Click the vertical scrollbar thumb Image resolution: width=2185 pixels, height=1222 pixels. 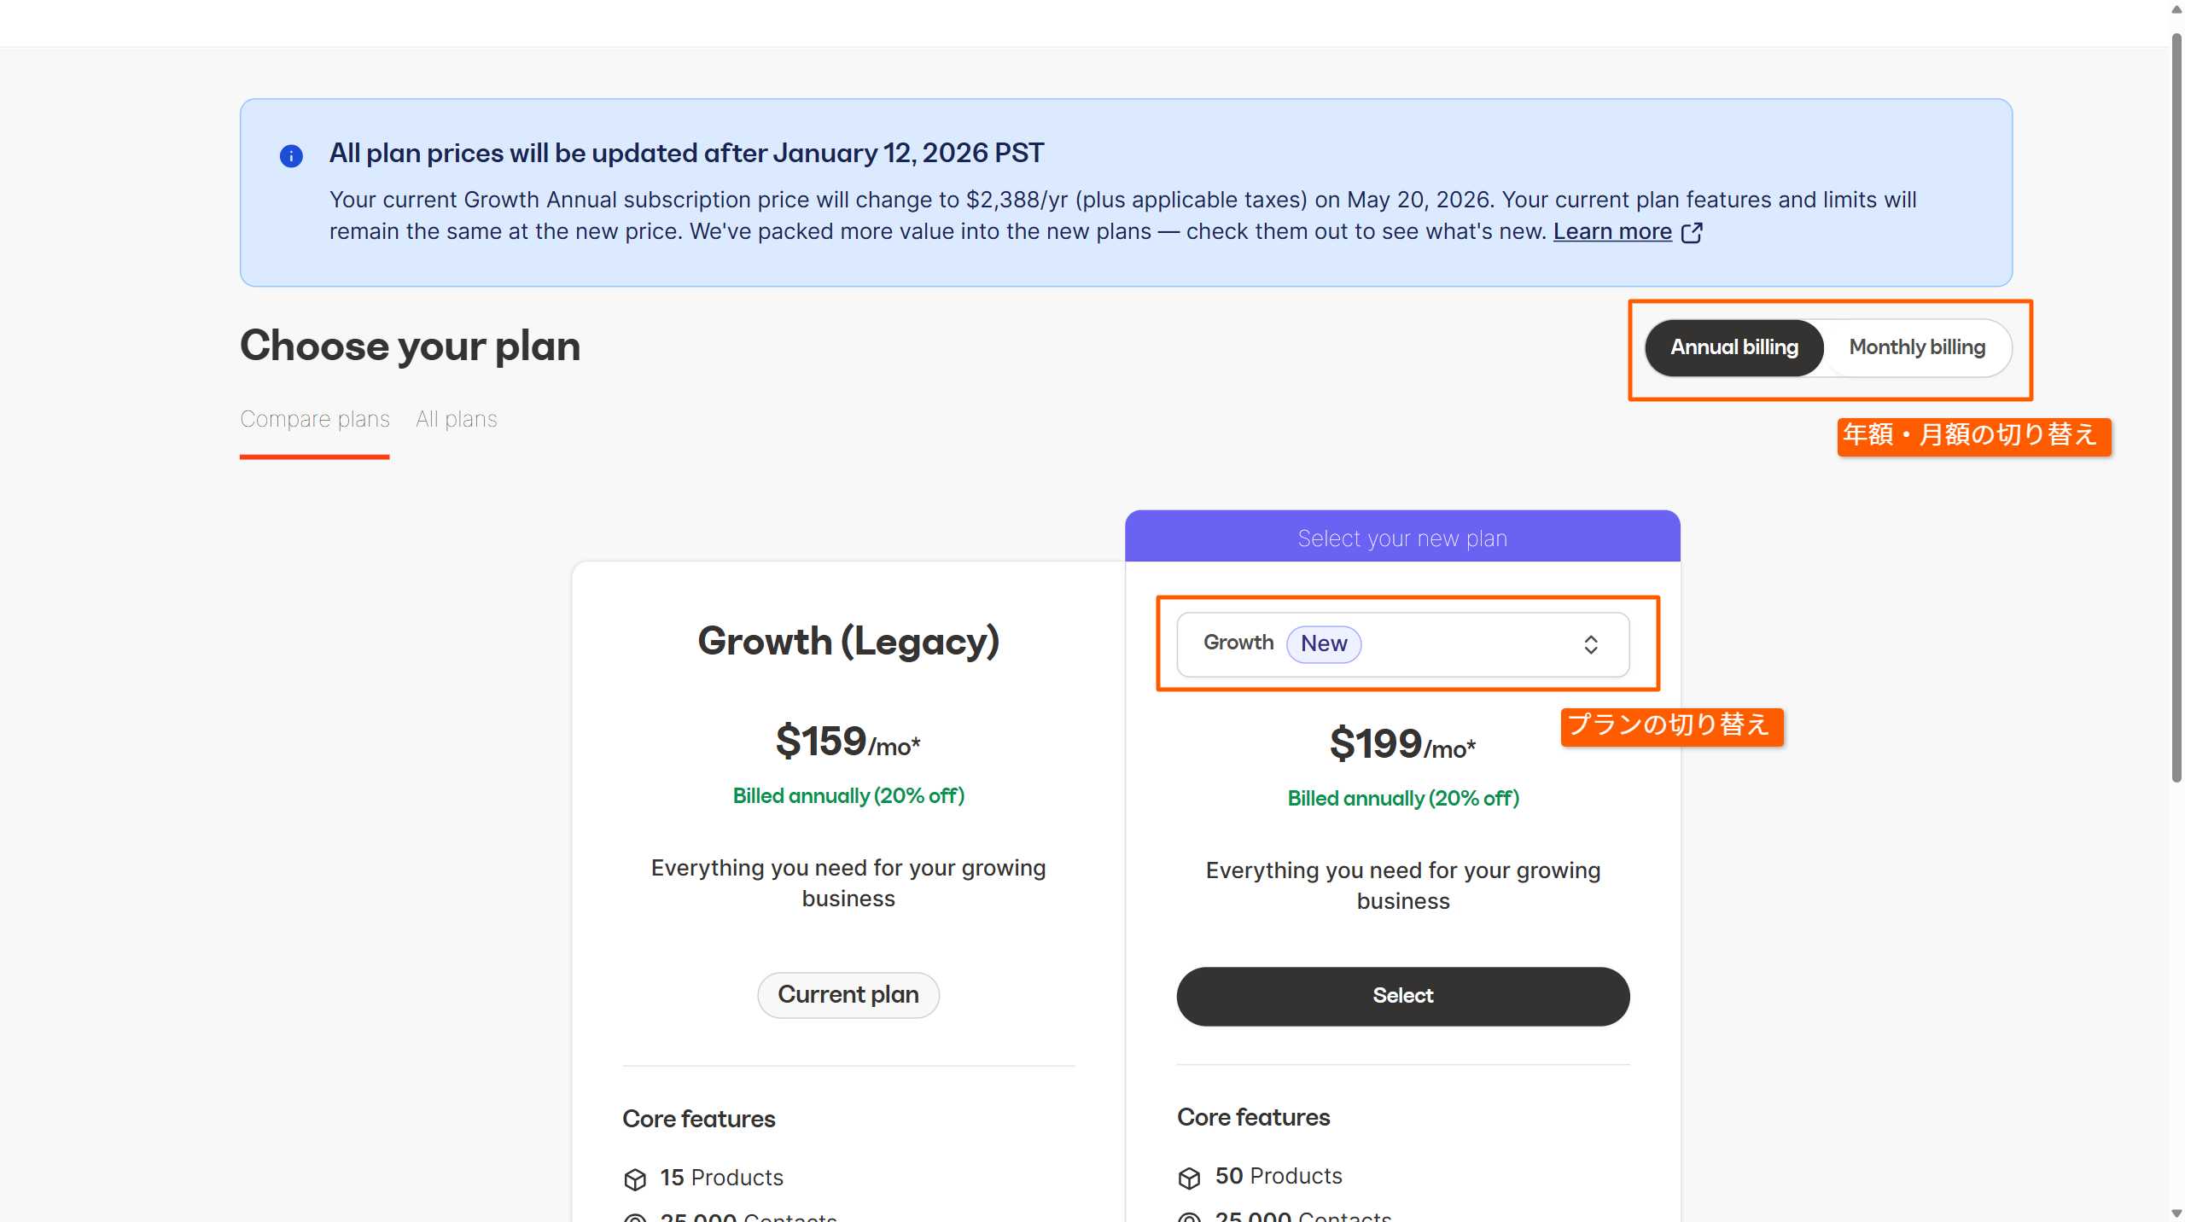click(x=2176, y=410)
